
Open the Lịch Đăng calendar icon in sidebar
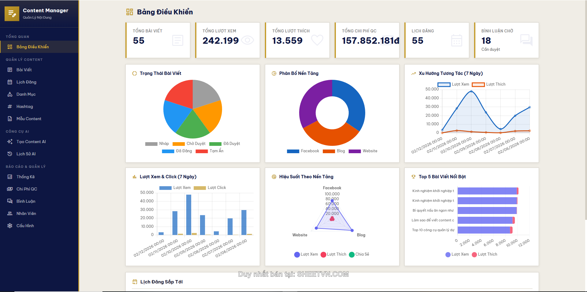[x=10, y=82]
